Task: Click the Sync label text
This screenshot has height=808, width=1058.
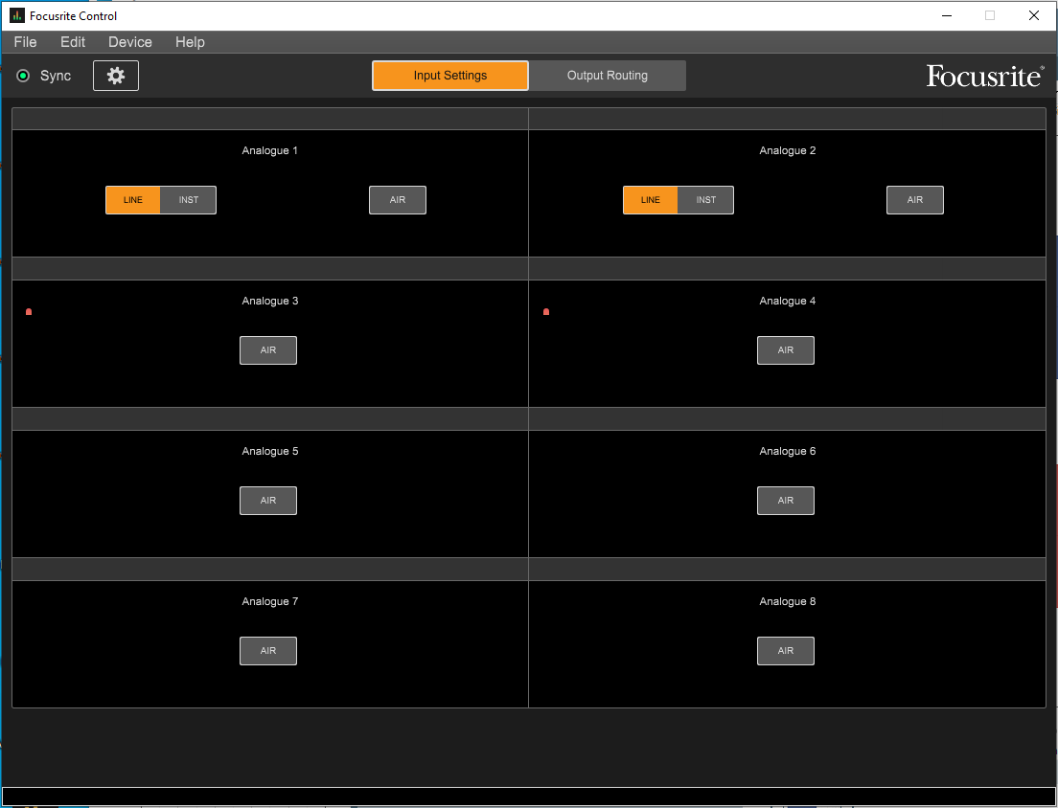Action: pyautogui.click(x=56, y=76)
